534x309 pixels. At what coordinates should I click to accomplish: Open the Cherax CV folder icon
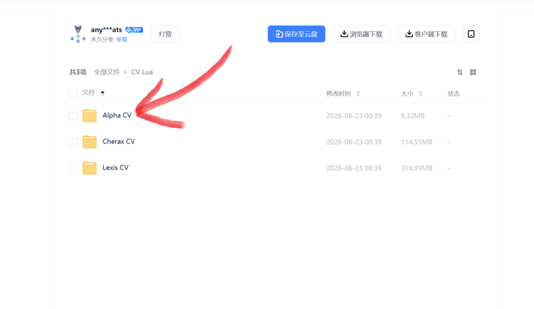click(x=90, y=142)
